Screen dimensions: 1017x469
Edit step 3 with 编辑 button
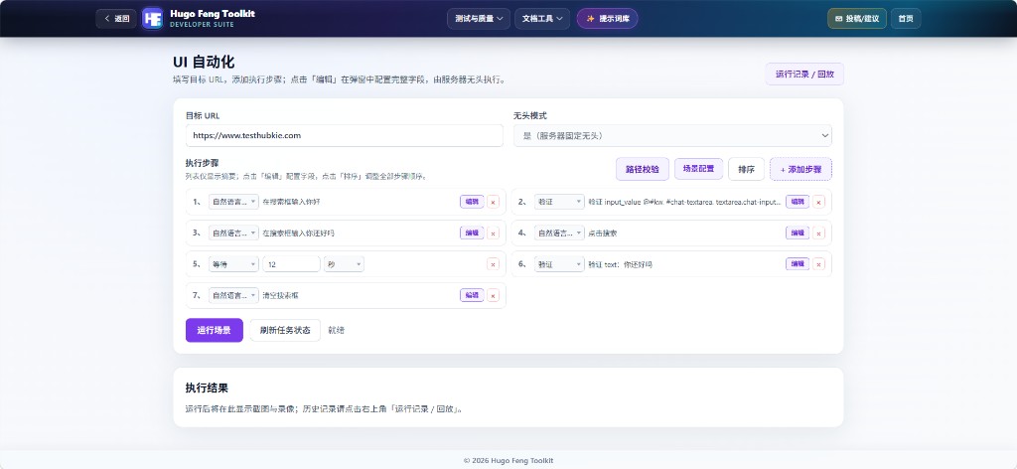472,233
